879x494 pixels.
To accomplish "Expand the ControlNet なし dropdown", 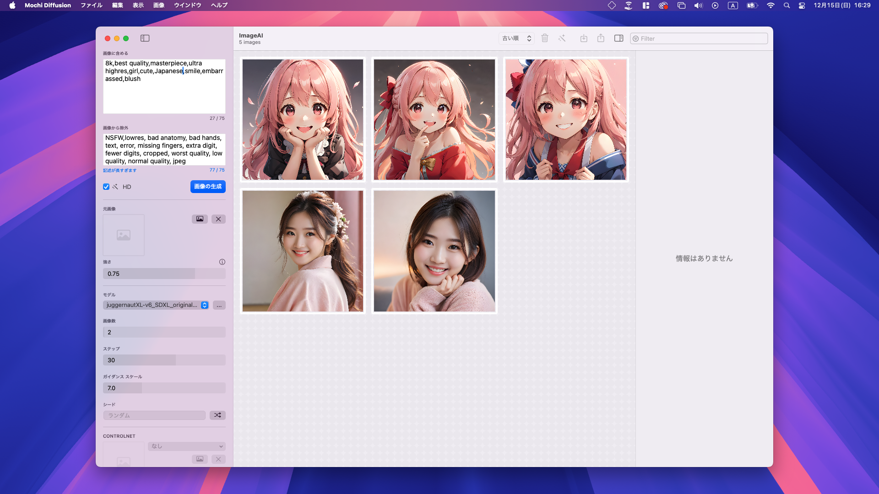I will click(187, 446).
